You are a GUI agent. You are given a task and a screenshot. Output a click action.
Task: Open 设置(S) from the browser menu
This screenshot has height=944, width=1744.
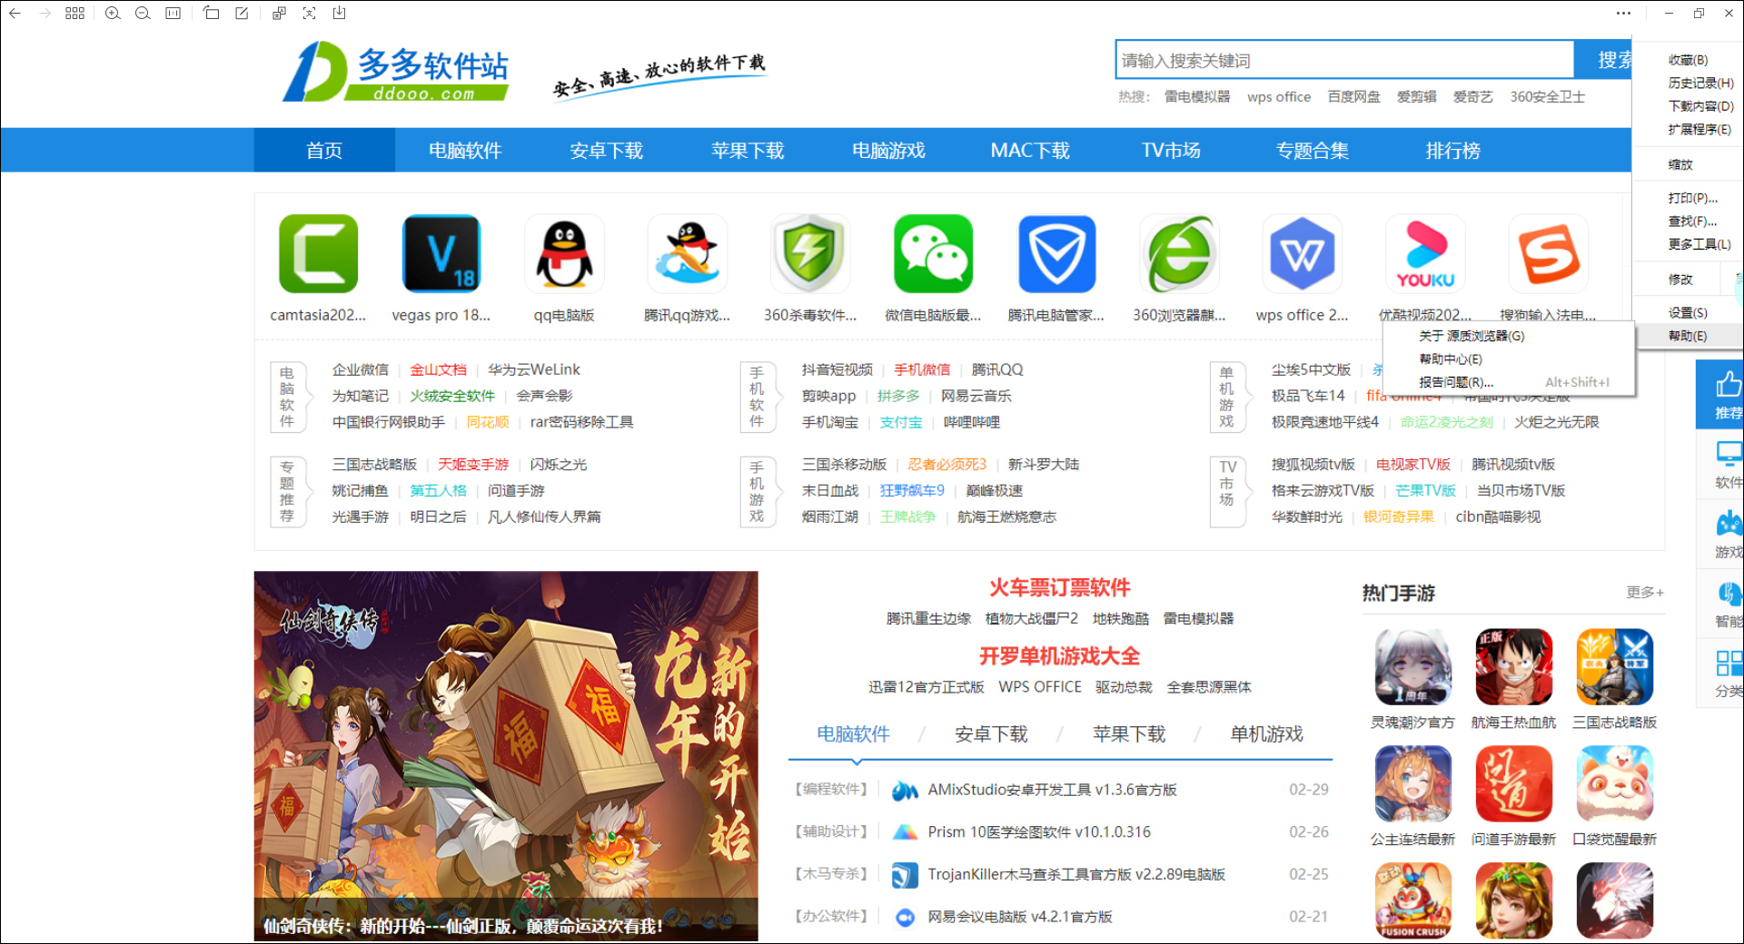[1688, 312]
